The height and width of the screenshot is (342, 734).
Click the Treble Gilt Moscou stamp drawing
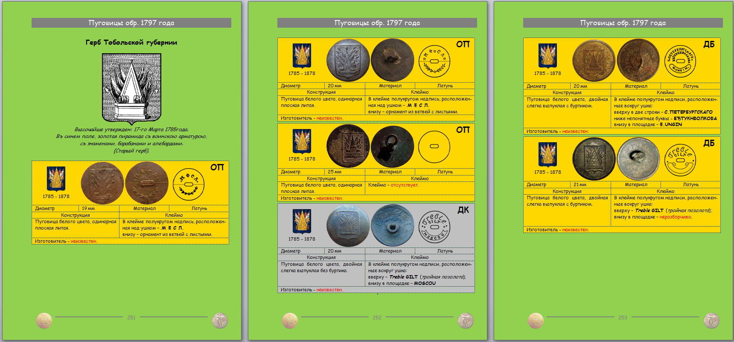click(434, 226)
